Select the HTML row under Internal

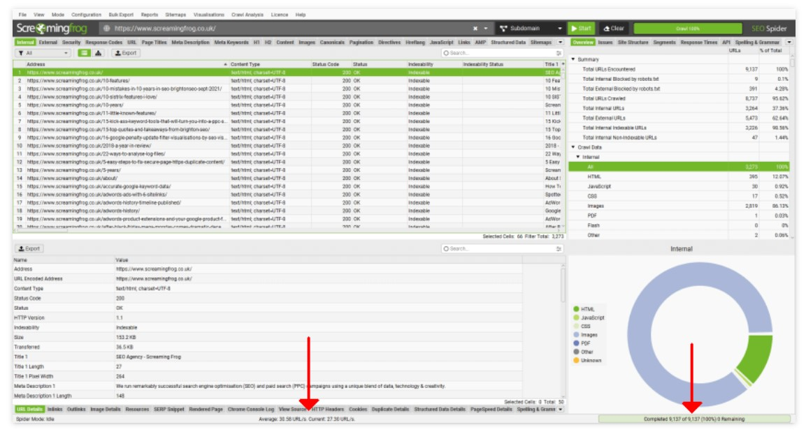679,177
